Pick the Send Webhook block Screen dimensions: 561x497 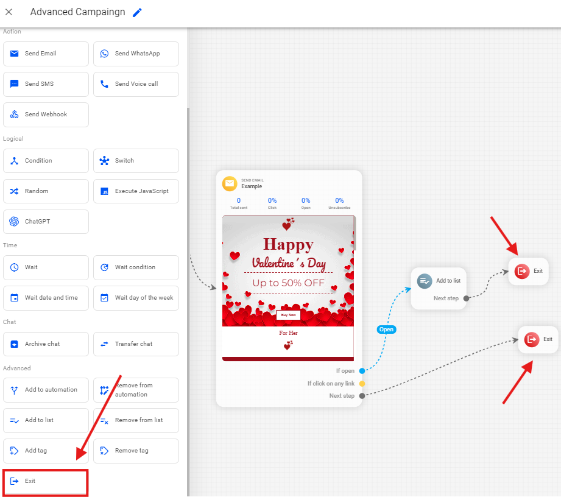(x=46, y=115)
